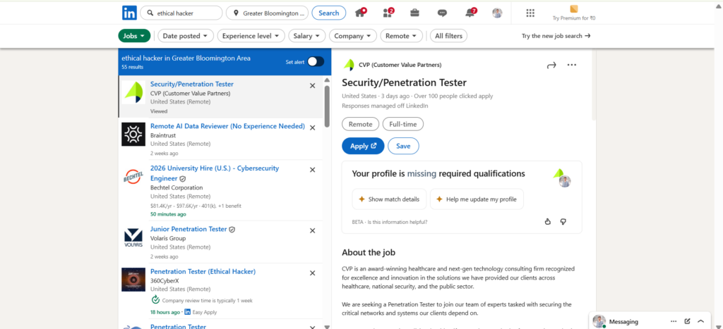Click the Search button
This screenshot has height=329, width=723.
click(x=329, y=13)
